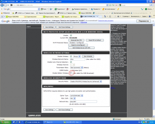The height and width of the screenshot is (124, 155).
Task: Expand the Cipher Type dropdown
Action: tap(77, 95)
